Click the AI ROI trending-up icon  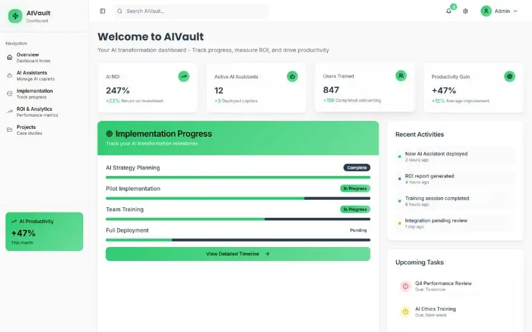(x=184, y=76)
